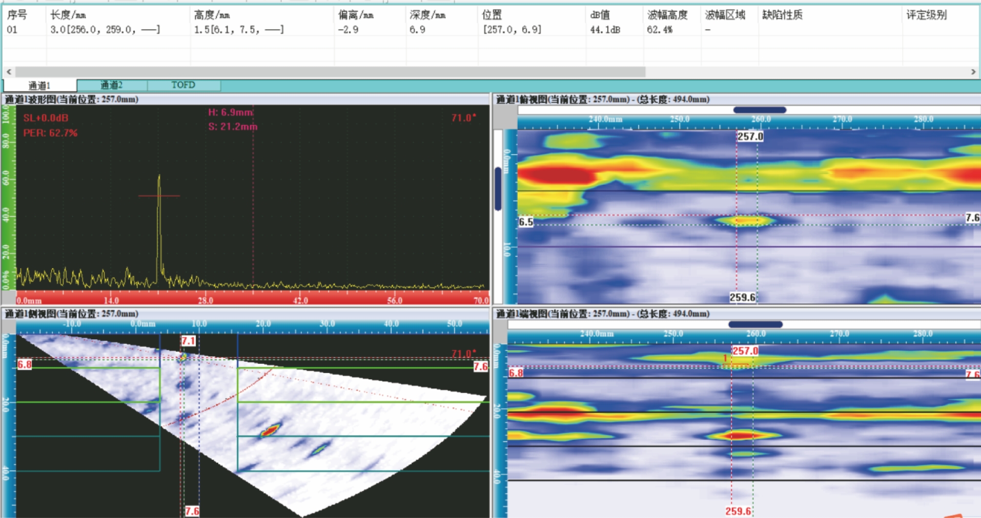Screen dimensions: 981x518
Task: Click the left scroll arrow under the defect table
Action: click(x=9, y=72)
